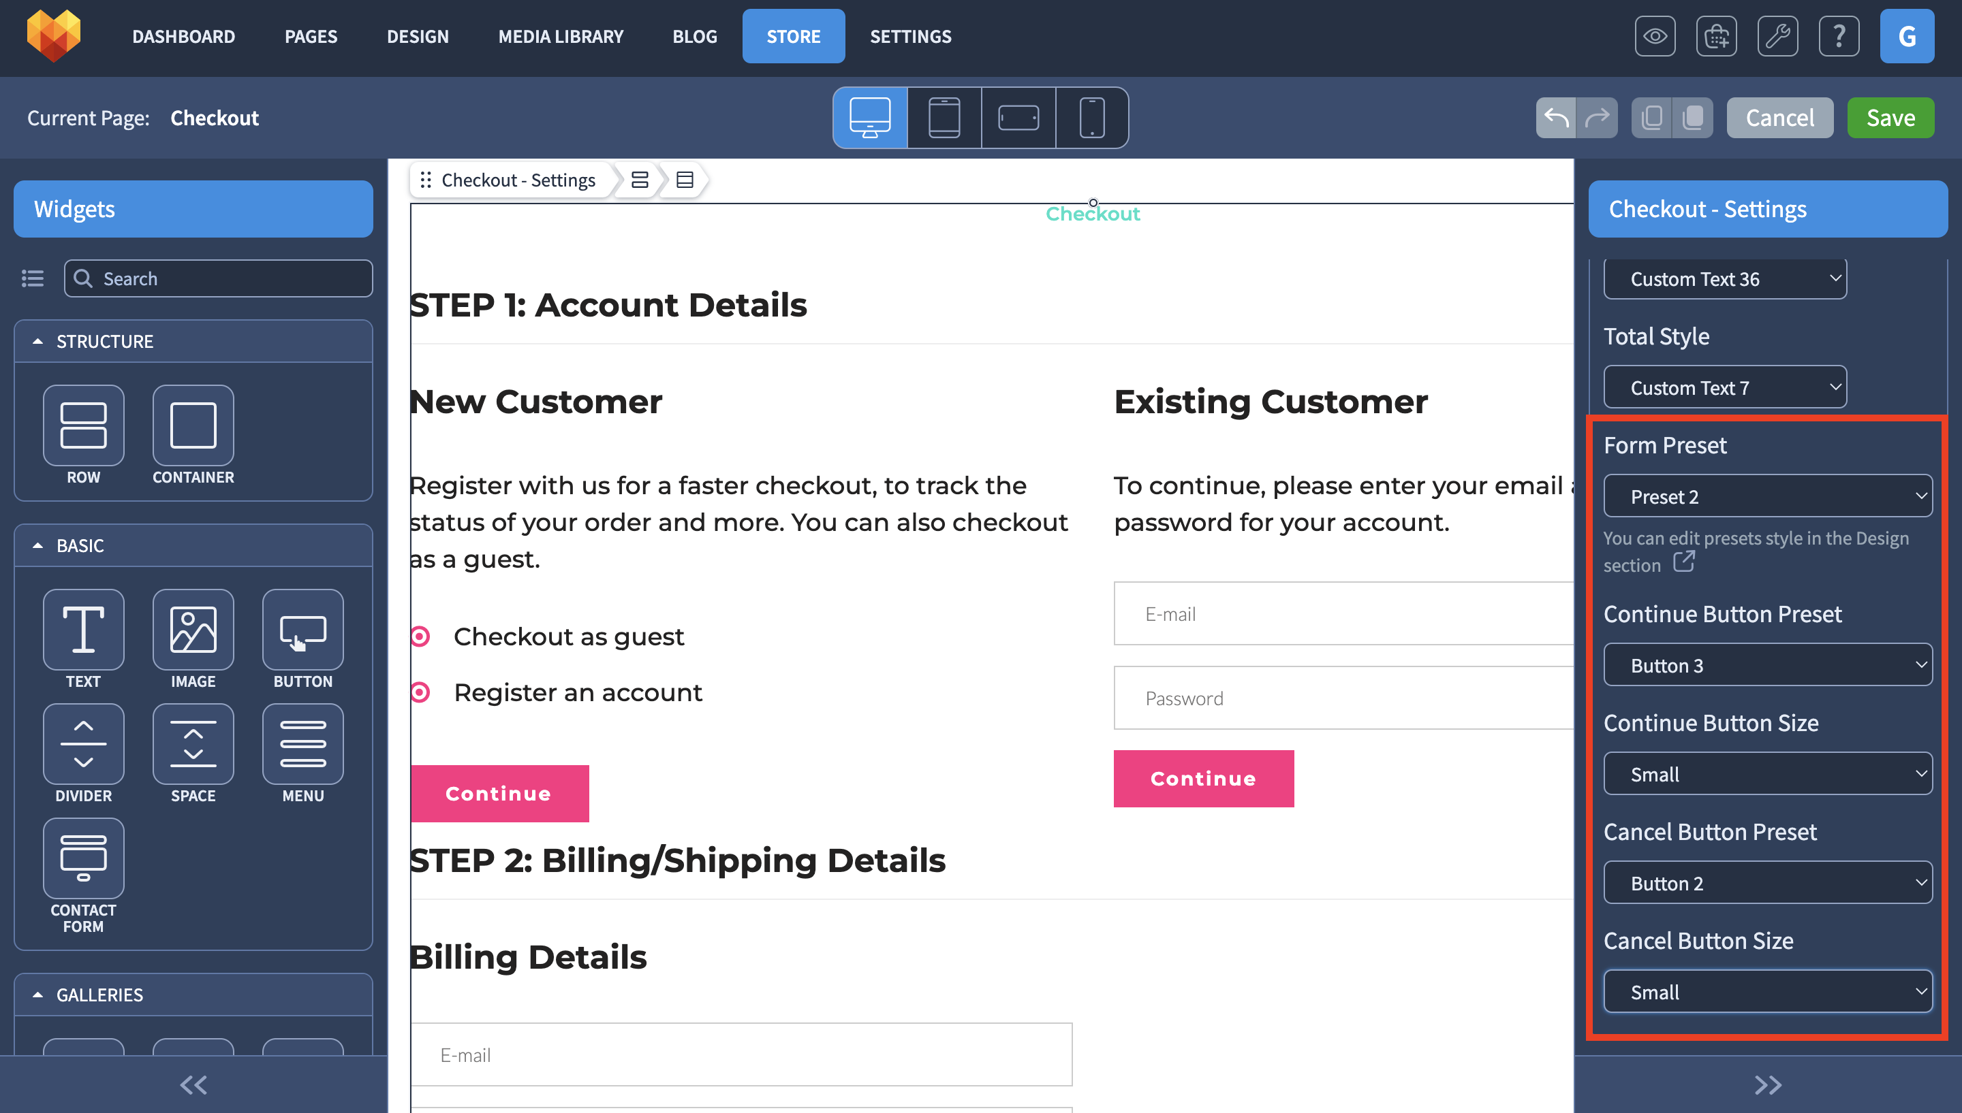Open the help question mark icon
This screenshot has width=1962, height=1113.
point(1839,36)
